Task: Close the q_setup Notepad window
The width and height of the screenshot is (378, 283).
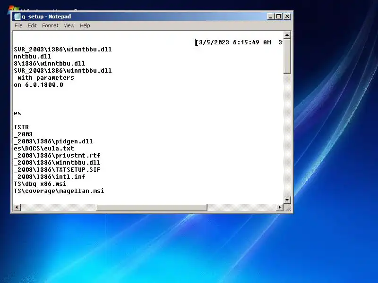Action: coord(287,17)
